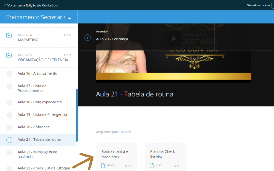This screenshot has height=171, width=274.
Task: Click the xlsx spreadsheet file icon
Action: [152, 166]
